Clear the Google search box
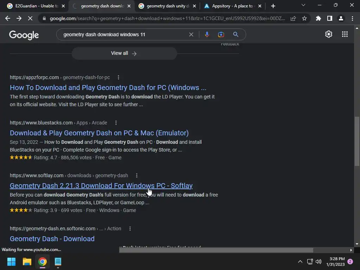 pyautogui.click(x=191, y=34)
